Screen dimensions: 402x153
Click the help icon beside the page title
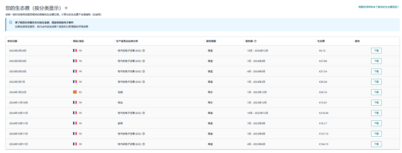pos(66,8)
